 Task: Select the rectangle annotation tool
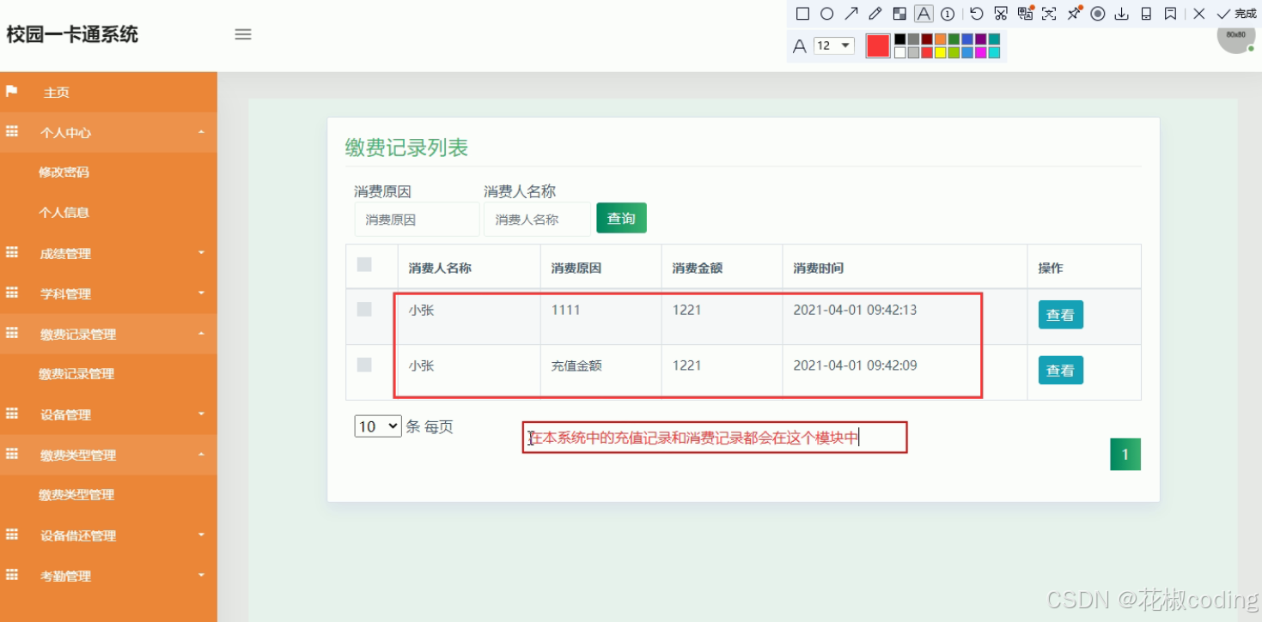(802, 13)
